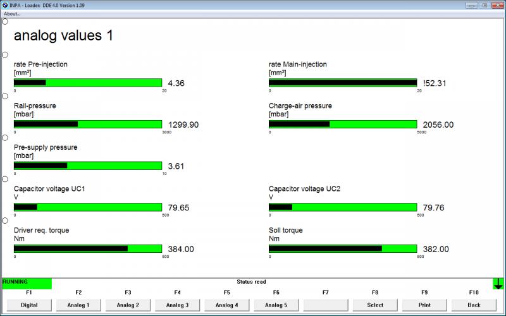Switch to the Analog 1 view
Screen dimensions: 506x316
click(78, 305)
